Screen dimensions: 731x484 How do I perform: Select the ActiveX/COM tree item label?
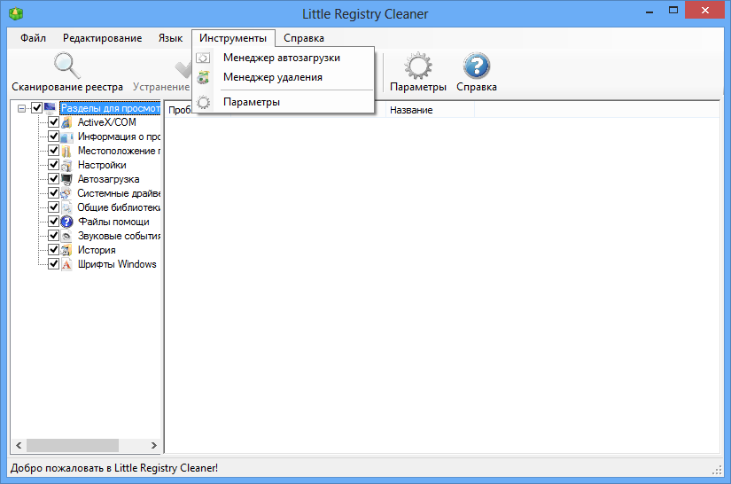click(x=106, y=122)
